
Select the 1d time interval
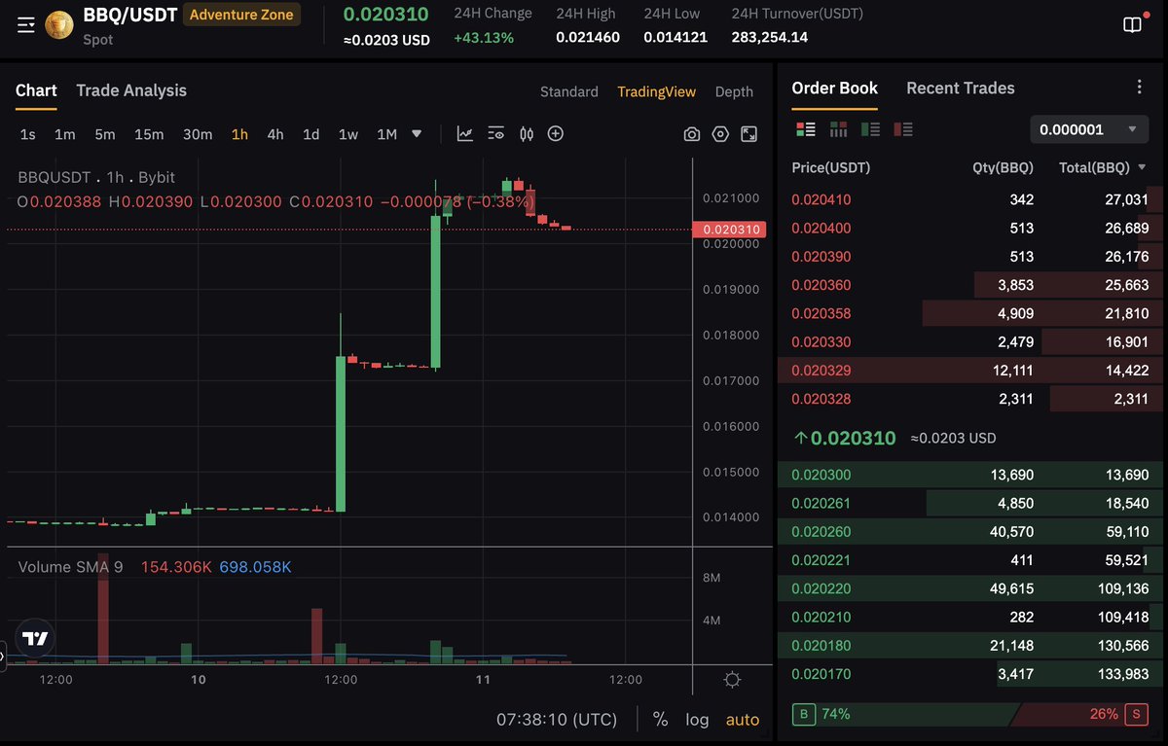click(x=310, y=134)
